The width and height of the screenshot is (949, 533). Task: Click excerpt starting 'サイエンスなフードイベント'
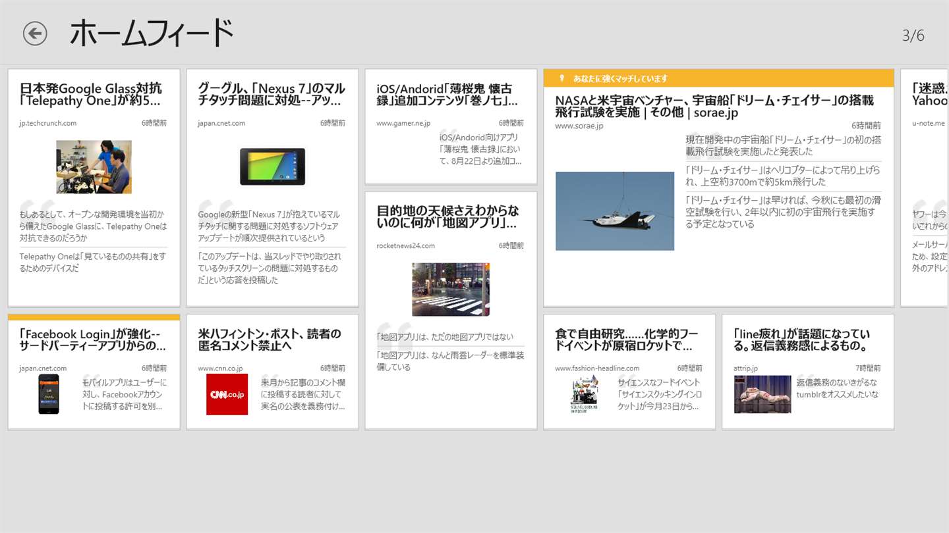[660, 394]
